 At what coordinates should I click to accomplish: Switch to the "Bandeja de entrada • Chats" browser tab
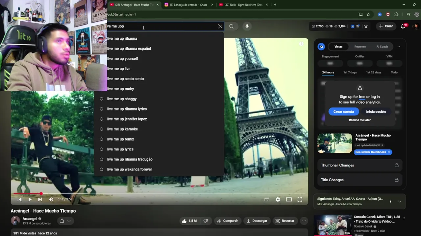pyautogui.click(x=188, y=5)
